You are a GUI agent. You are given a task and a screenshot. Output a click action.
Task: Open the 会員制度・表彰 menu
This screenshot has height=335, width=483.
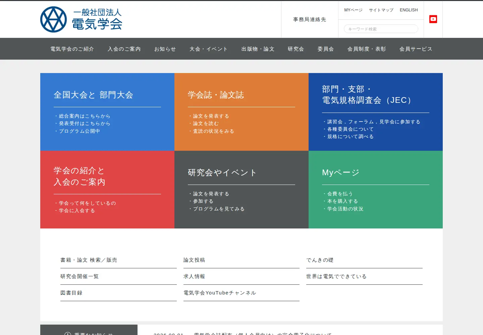[x=367, y=49]
